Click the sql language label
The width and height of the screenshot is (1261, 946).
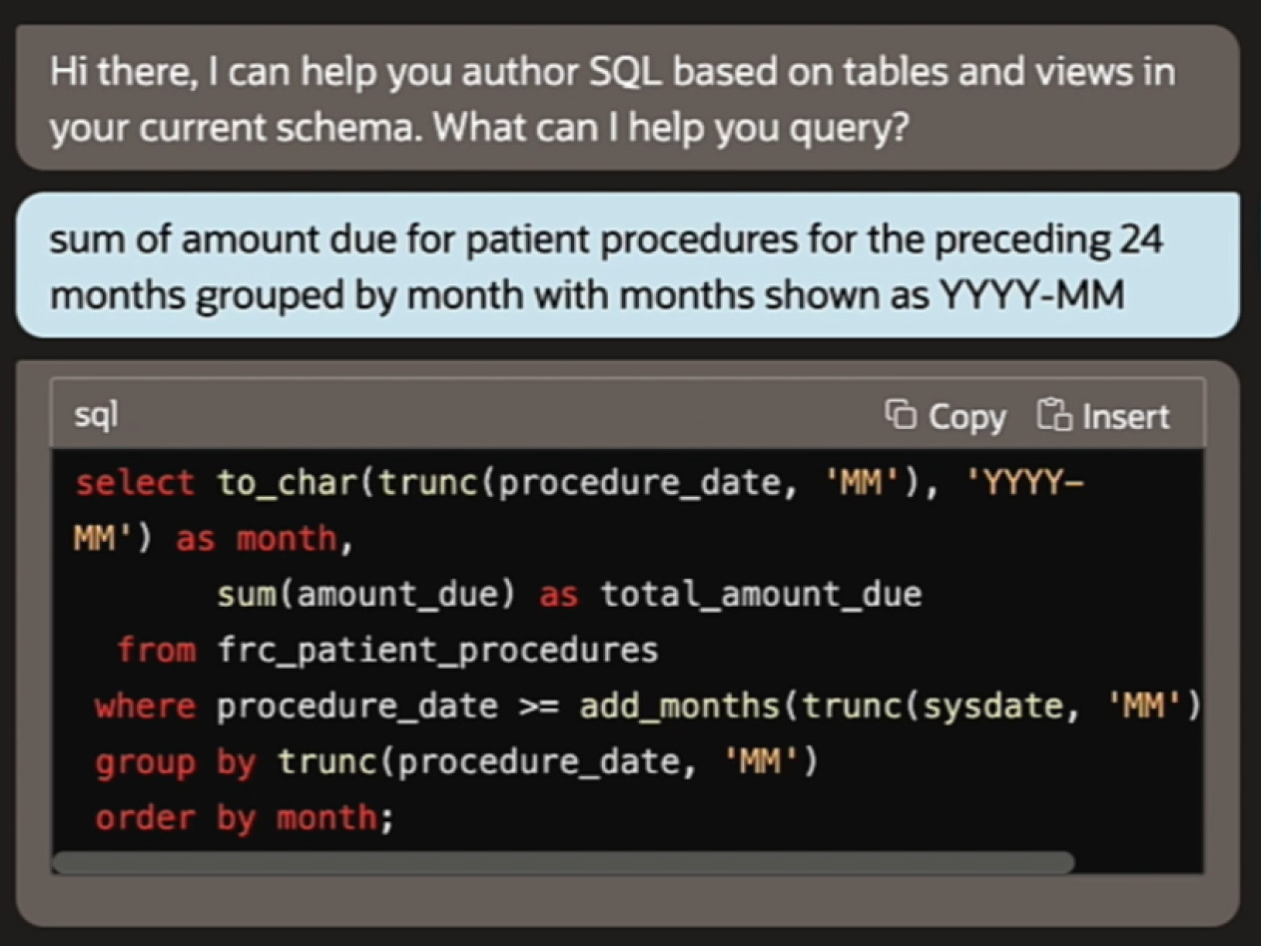(x=96, y=415)
